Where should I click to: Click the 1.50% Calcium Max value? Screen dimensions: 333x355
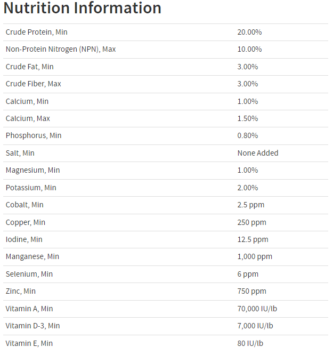[x=248, y=118]
